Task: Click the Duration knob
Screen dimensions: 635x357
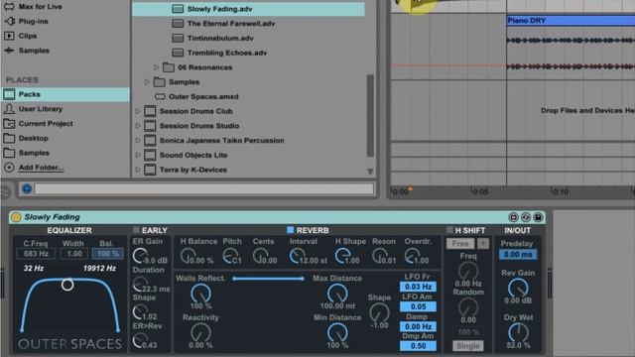Action: (x=140, y=285)
